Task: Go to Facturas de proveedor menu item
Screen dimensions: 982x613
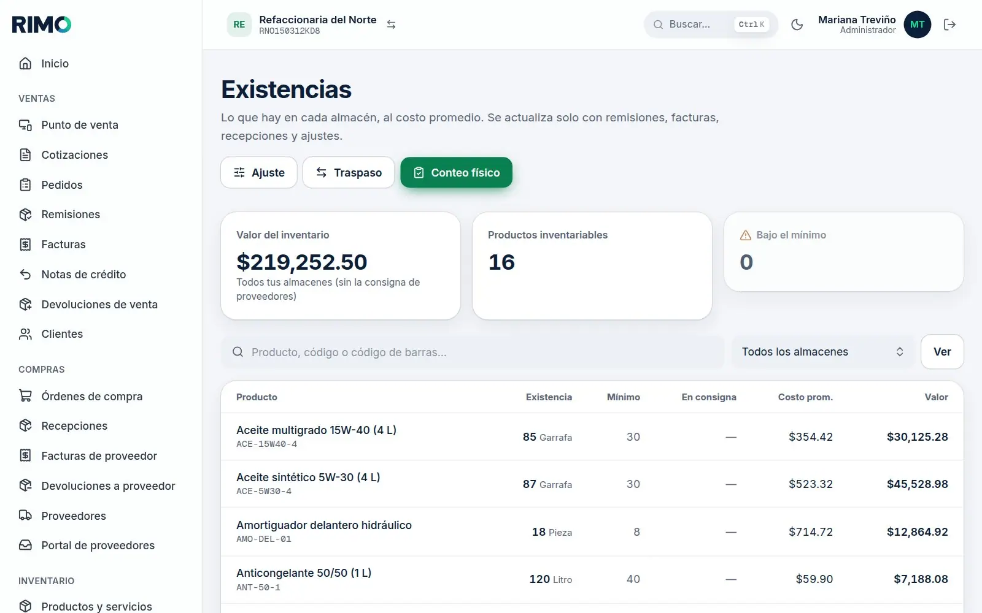Action: click(101, 456)
